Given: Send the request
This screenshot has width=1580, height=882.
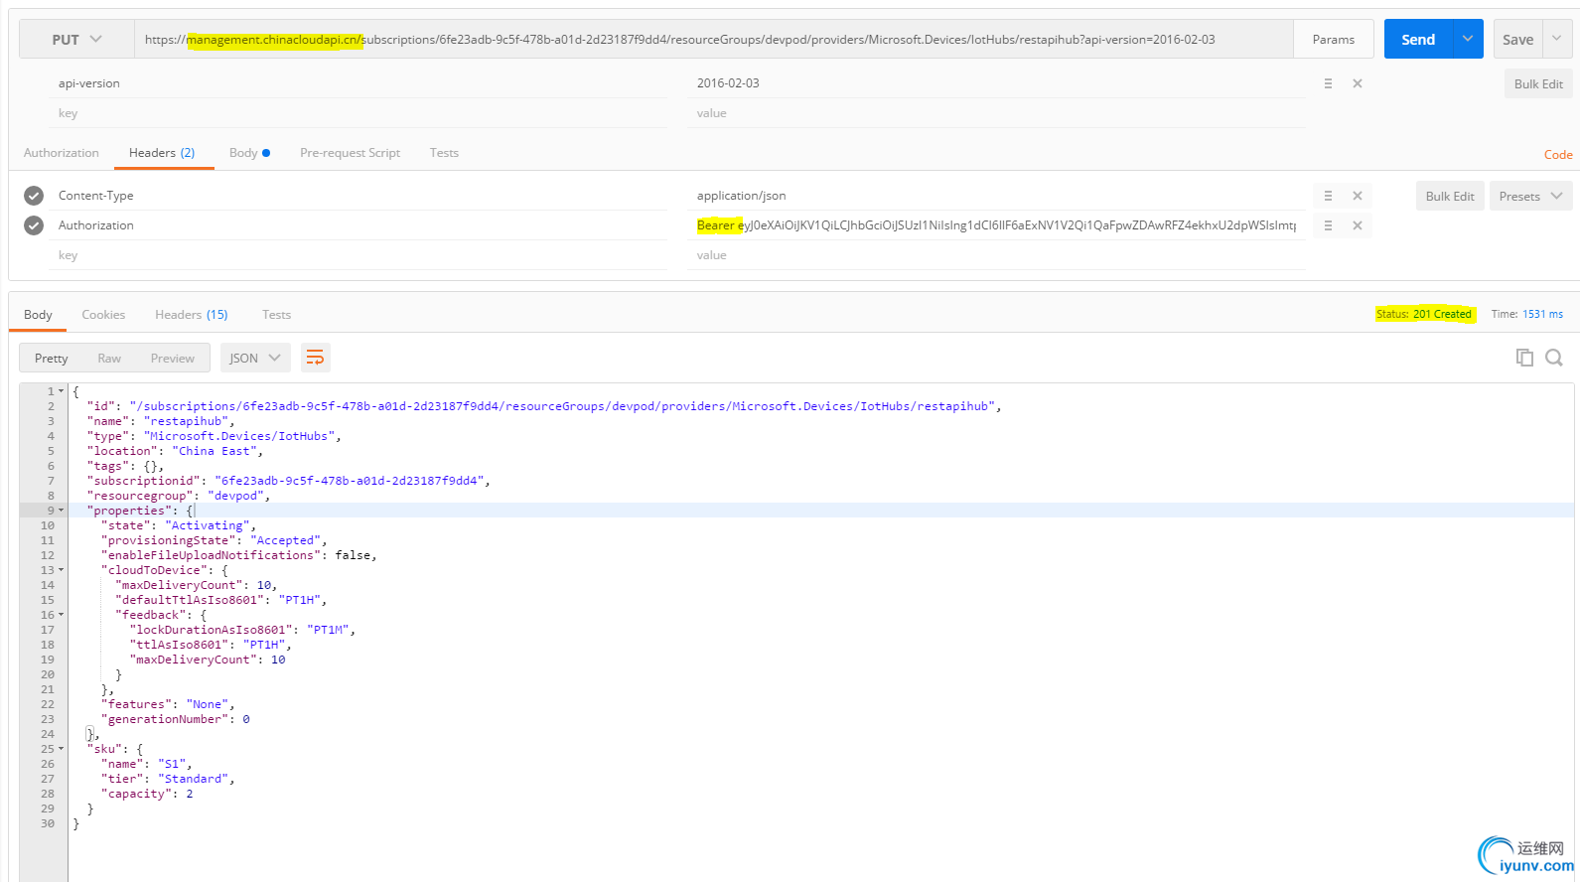Looking at the screenshot, I should point(1418,39).
